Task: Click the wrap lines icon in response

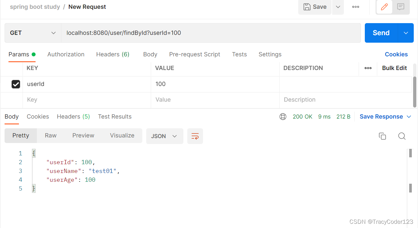Action: coord(195,136)
